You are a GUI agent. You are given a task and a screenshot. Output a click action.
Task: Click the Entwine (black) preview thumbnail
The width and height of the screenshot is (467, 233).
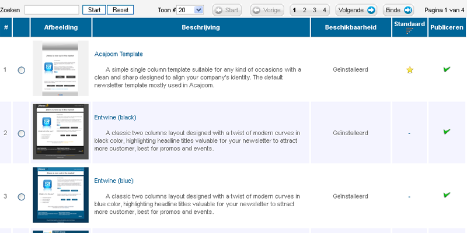pyautogui.click(x=61, y=132)
